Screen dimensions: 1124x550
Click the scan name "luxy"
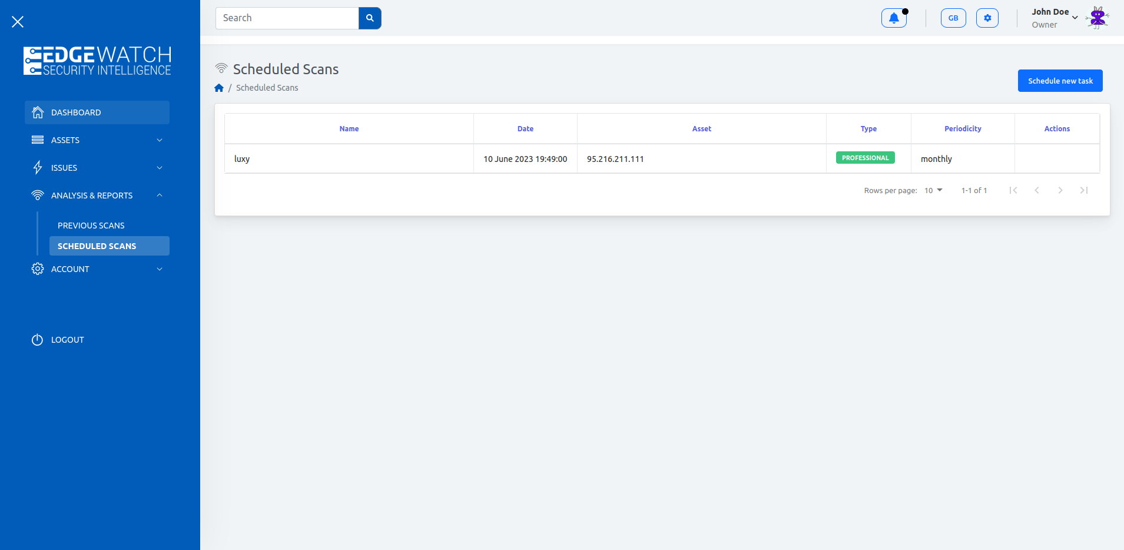pos(242,159)
